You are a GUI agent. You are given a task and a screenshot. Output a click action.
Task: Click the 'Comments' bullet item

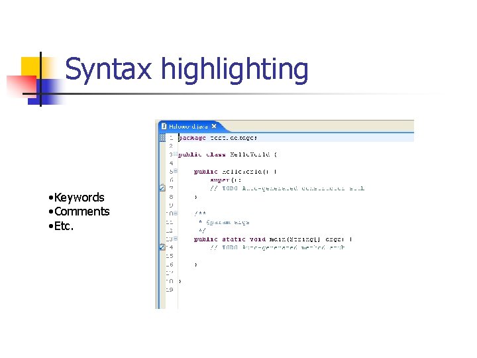click(x=79, y=211)
